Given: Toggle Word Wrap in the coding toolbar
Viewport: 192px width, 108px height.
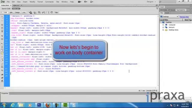Looking at the screenshot, I should tap(2, 50).
